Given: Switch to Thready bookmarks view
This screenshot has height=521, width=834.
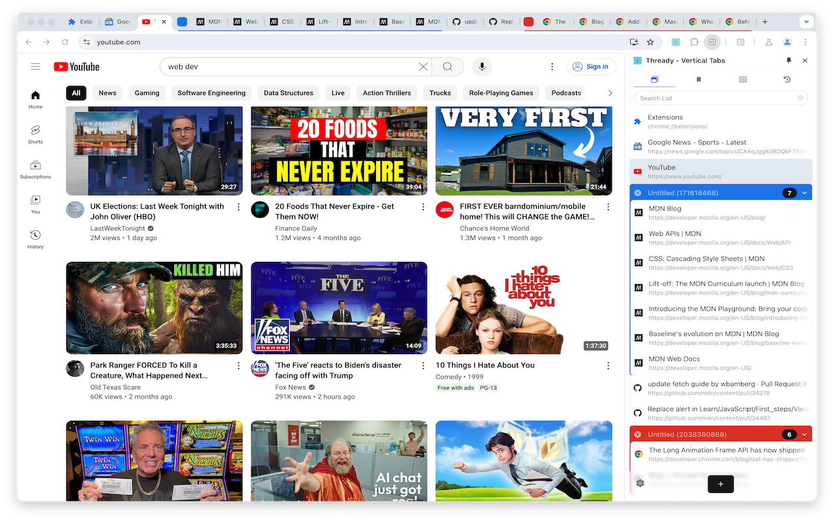Looking at the screenshot, I should pos(698,79).
